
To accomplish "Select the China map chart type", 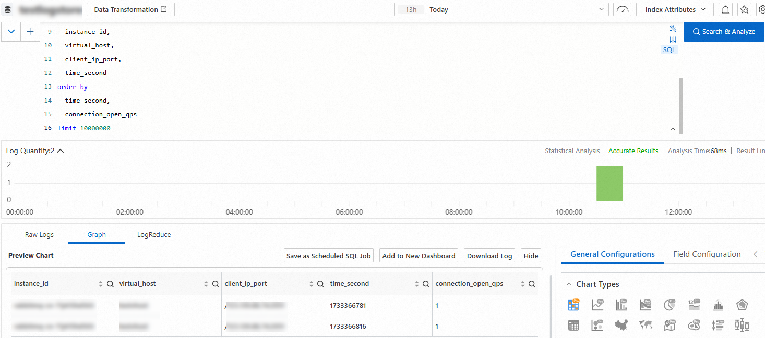I will (621, 326).
